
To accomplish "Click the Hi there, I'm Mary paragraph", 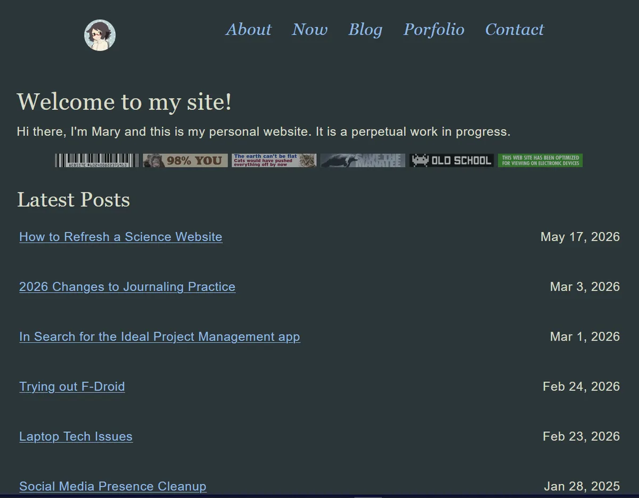I will pos(264,132).
